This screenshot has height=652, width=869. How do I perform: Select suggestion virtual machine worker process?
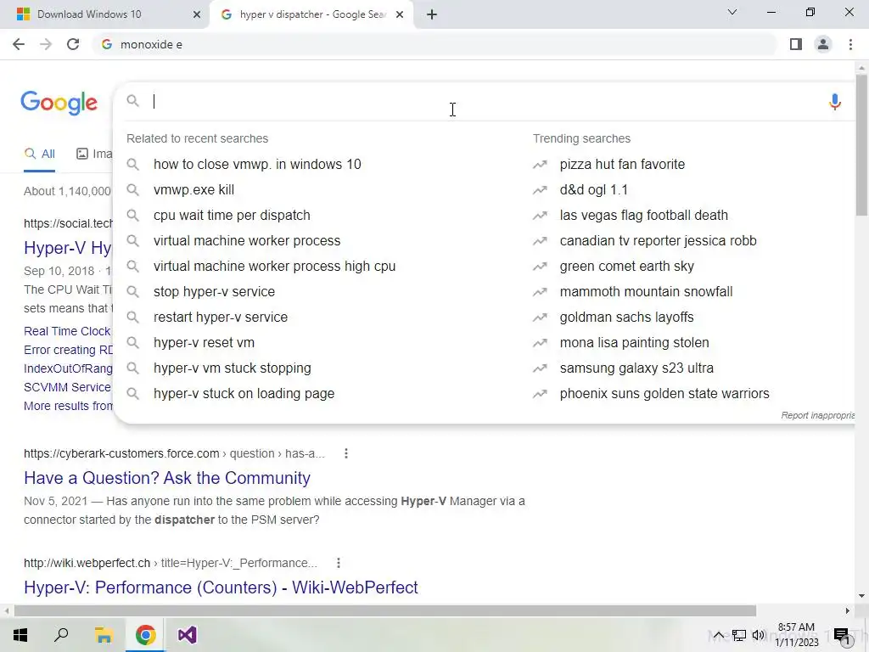point(247,240)
